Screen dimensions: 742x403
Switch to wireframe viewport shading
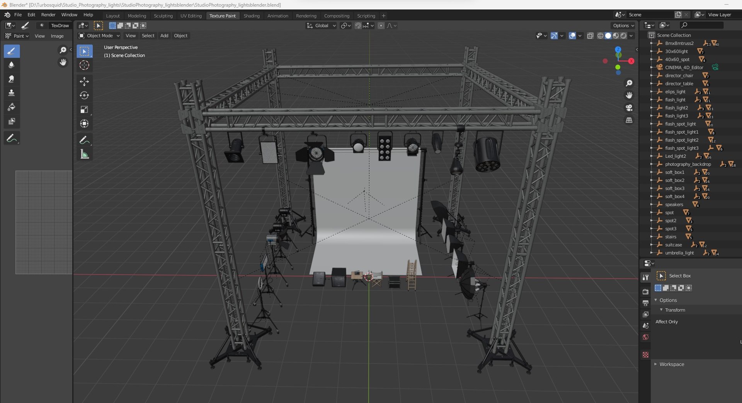(600, 36)
